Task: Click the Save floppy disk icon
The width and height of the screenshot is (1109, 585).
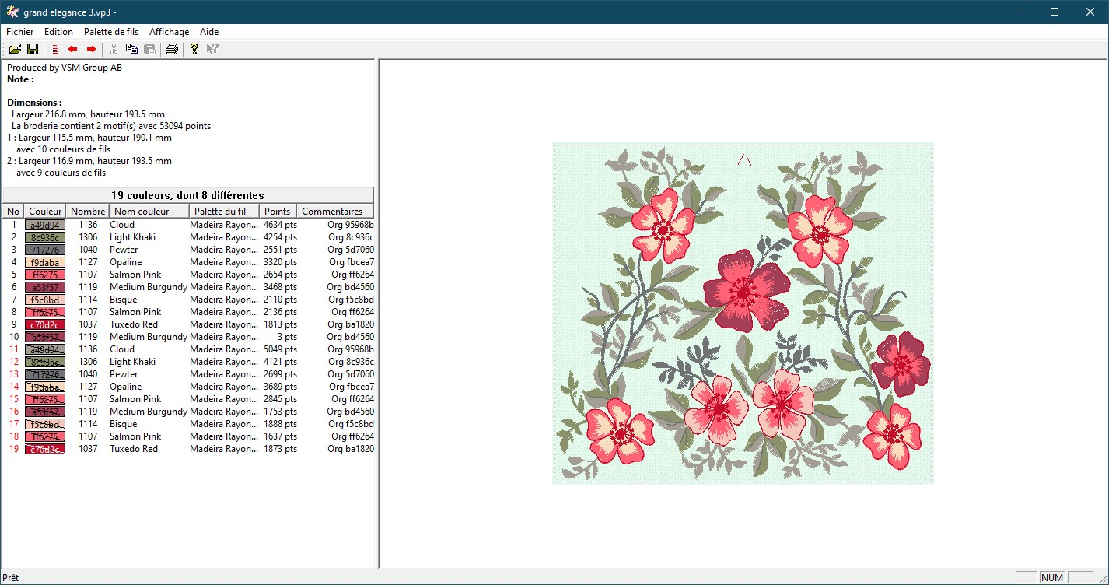Action: [x=33, y=49]
